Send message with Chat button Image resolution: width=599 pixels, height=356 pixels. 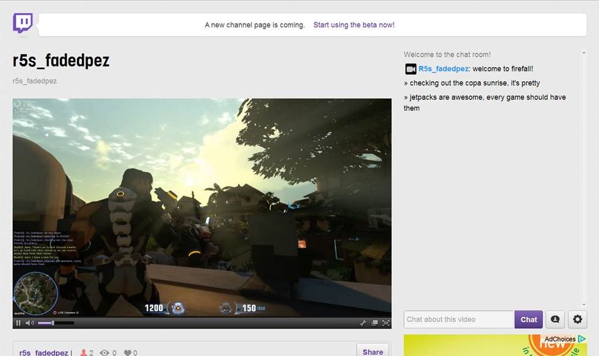[529, 319]
